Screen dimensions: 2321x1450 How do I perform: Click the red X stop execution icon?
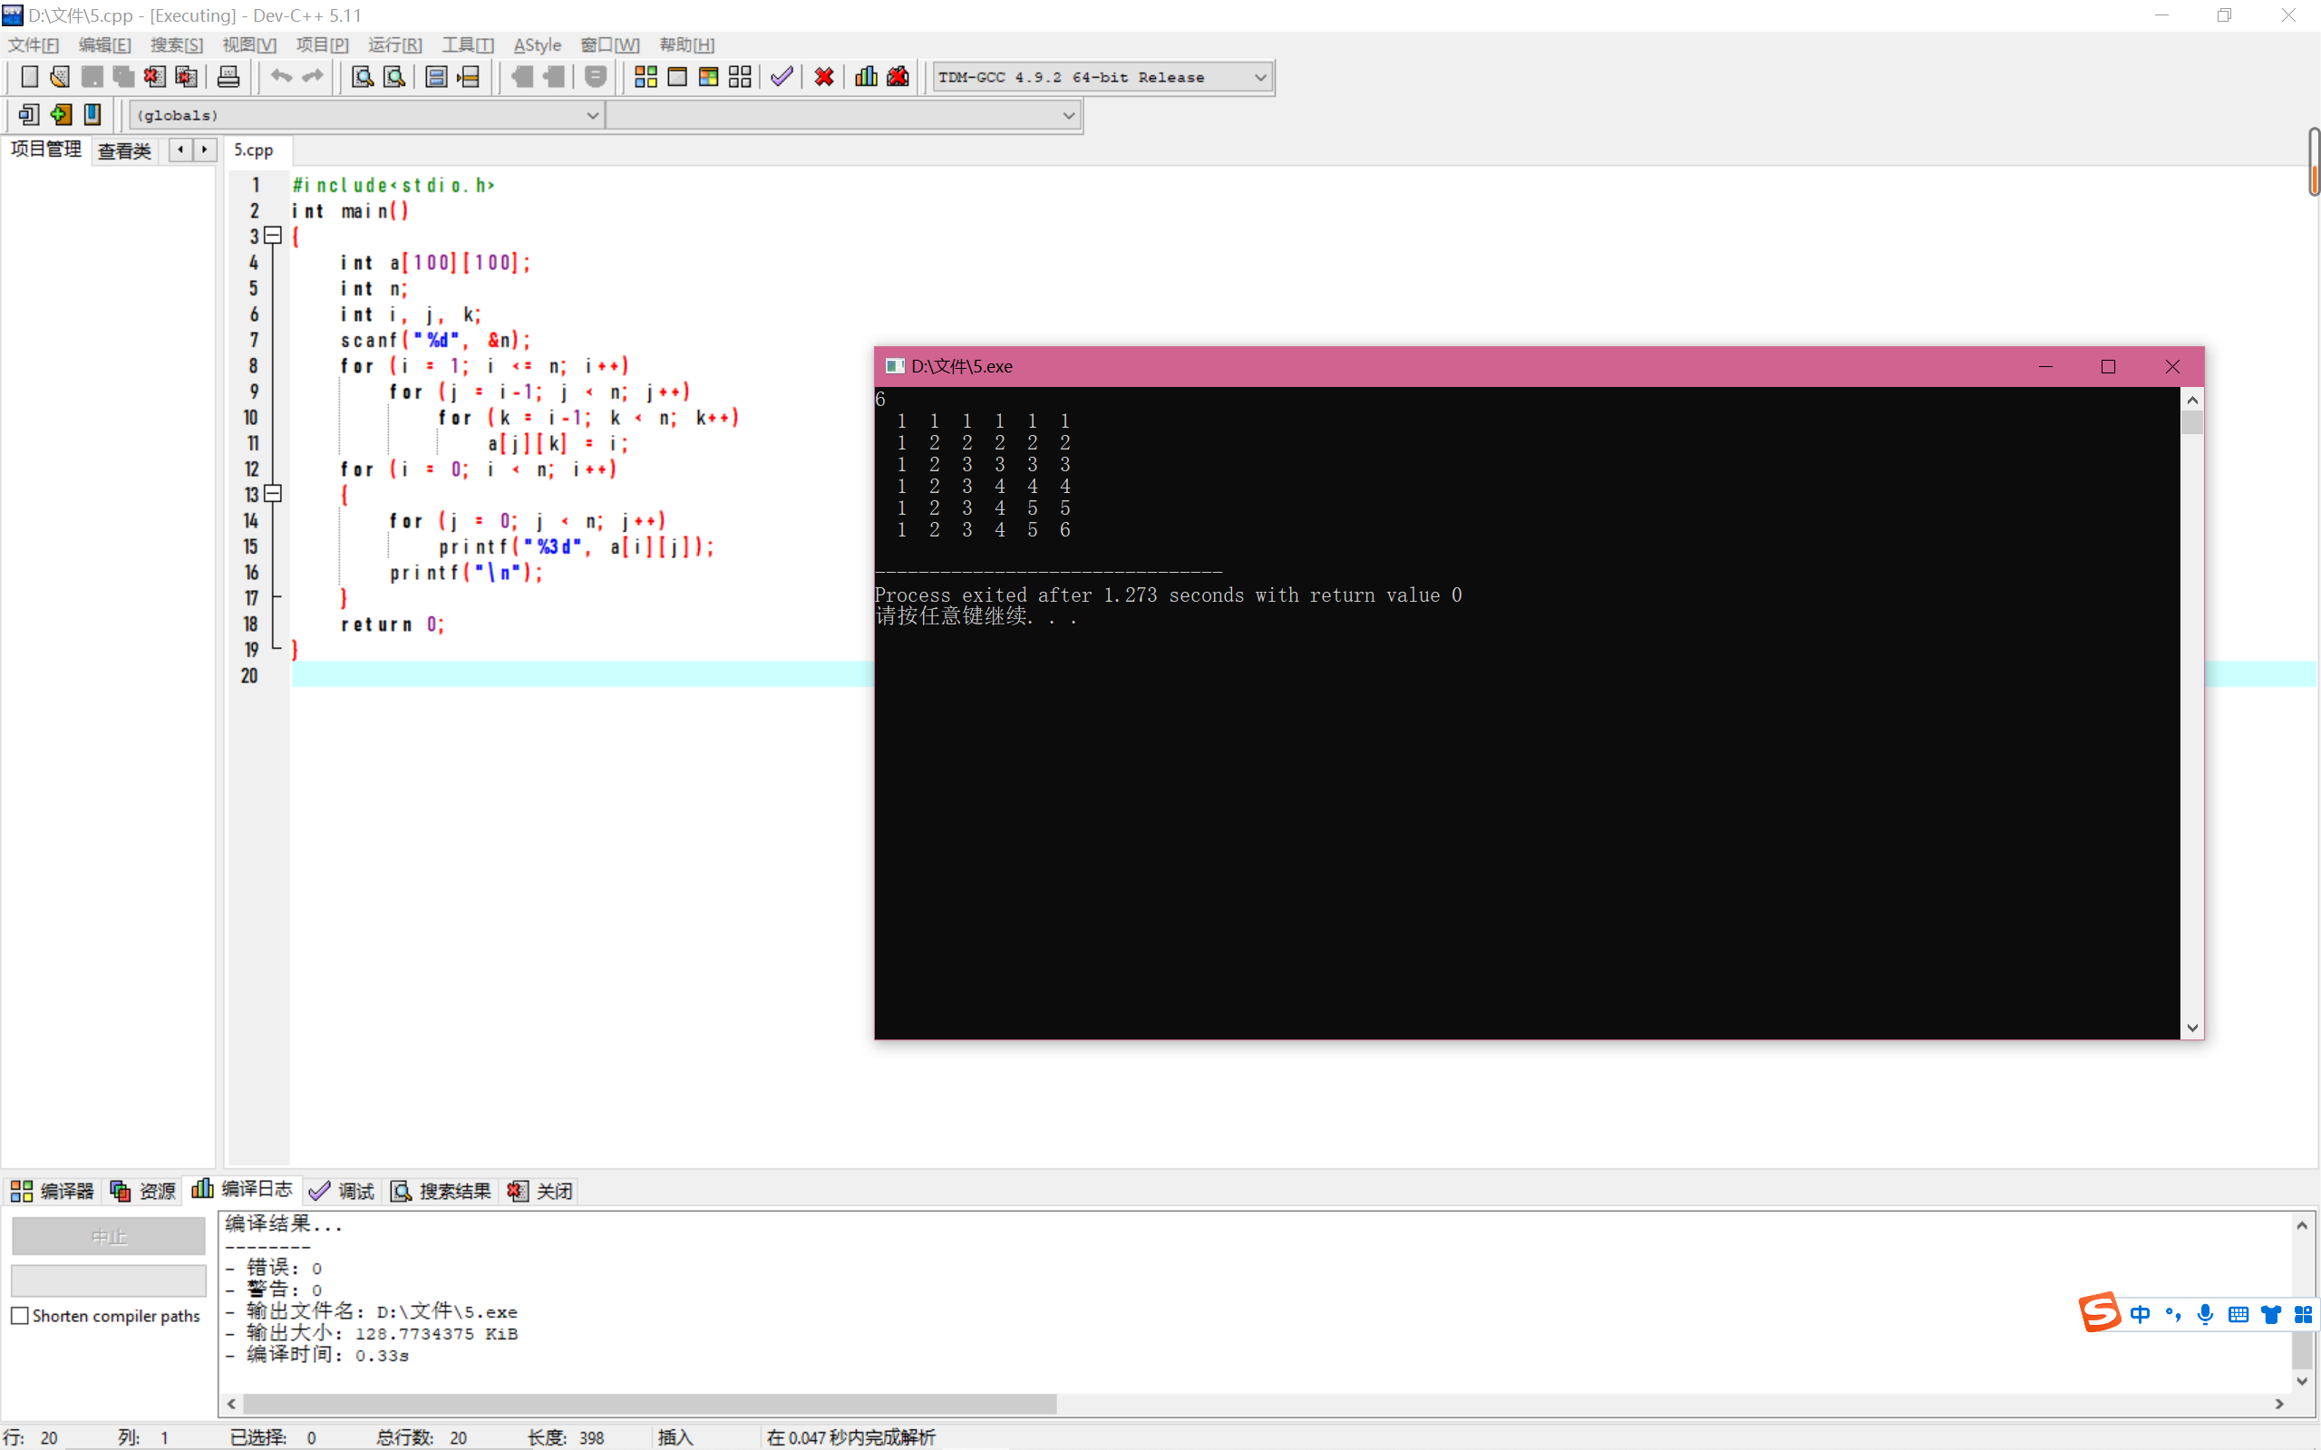pyautogui.click(x=824, y=77)
